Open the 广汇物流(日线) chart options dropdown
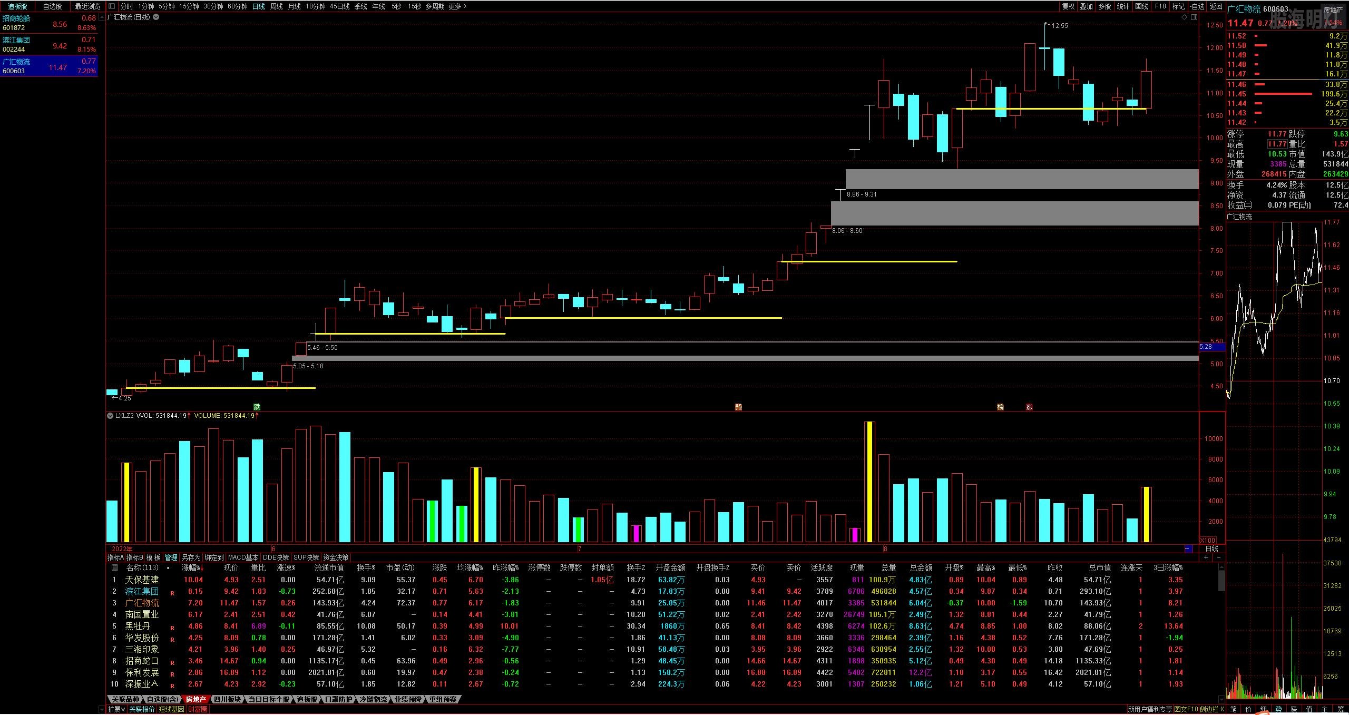 pyautogui.click(x=156, y=17)
